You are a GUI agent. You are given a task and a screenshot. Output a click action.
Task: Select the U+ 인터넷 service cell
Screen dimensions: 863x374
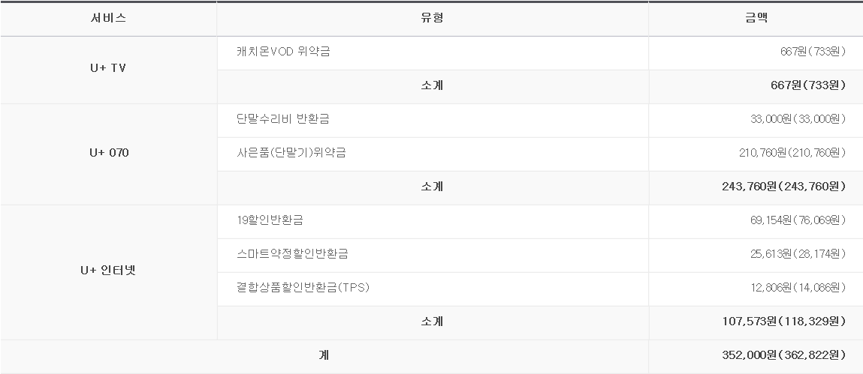(108, 271)
